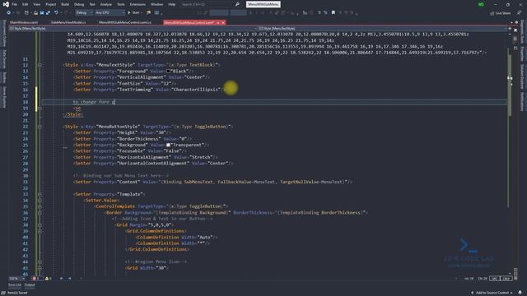Collapse the Setter.Value block at line 34
527x296 pixels.
40,201
